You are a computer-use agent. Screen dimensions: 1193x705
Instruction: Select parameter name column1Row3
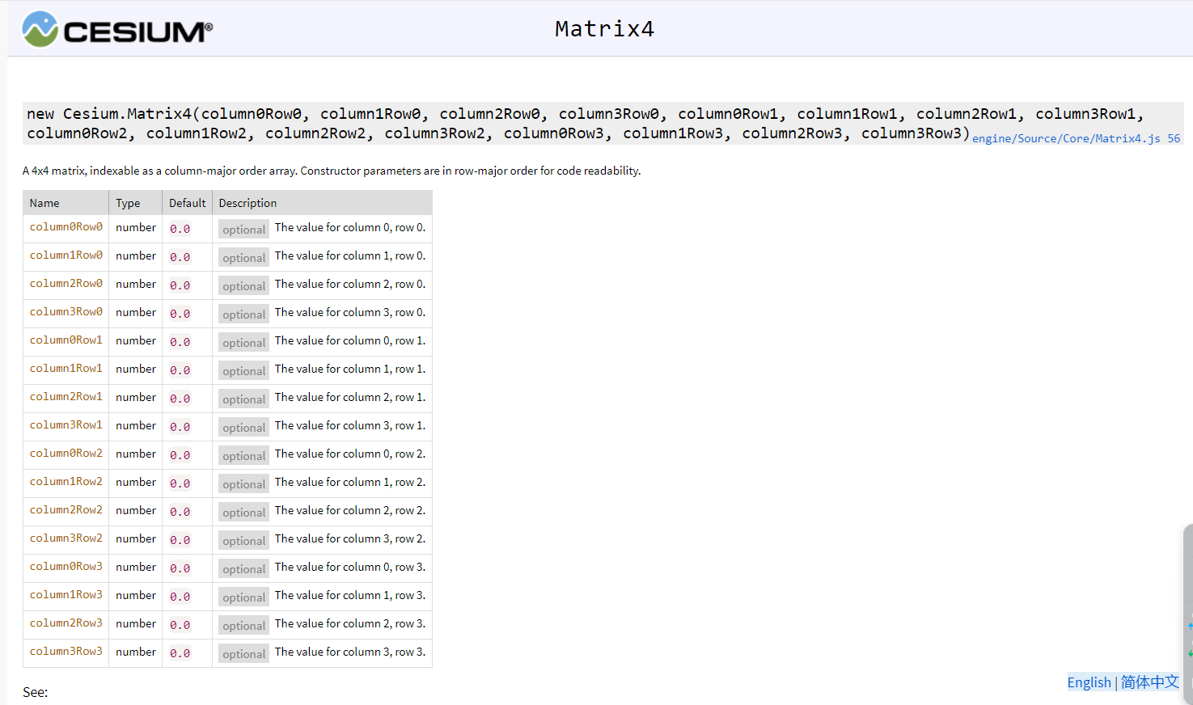point(66,595)
